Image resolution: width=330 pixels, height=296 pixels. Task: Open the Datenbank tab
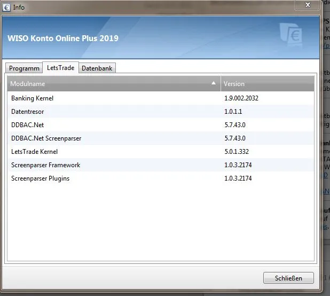pyautogui.click(x=97, y=68)
